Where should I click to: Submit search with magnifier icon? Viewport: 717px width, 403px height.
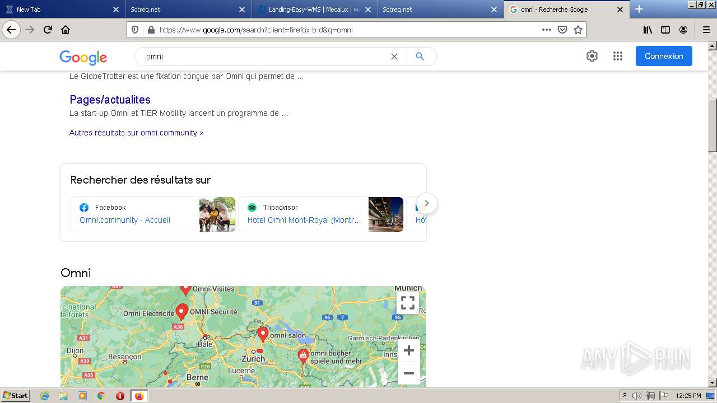(420, 57)
